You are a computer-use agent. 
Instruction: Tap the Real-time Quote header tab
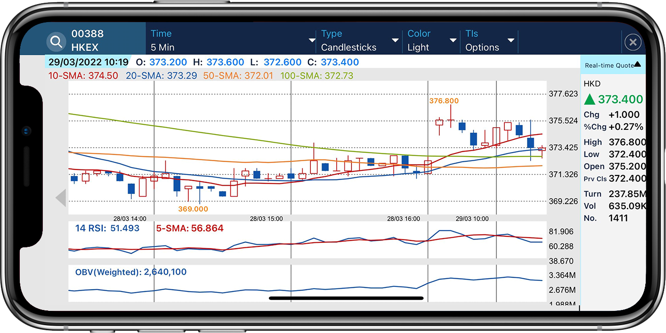609,65
